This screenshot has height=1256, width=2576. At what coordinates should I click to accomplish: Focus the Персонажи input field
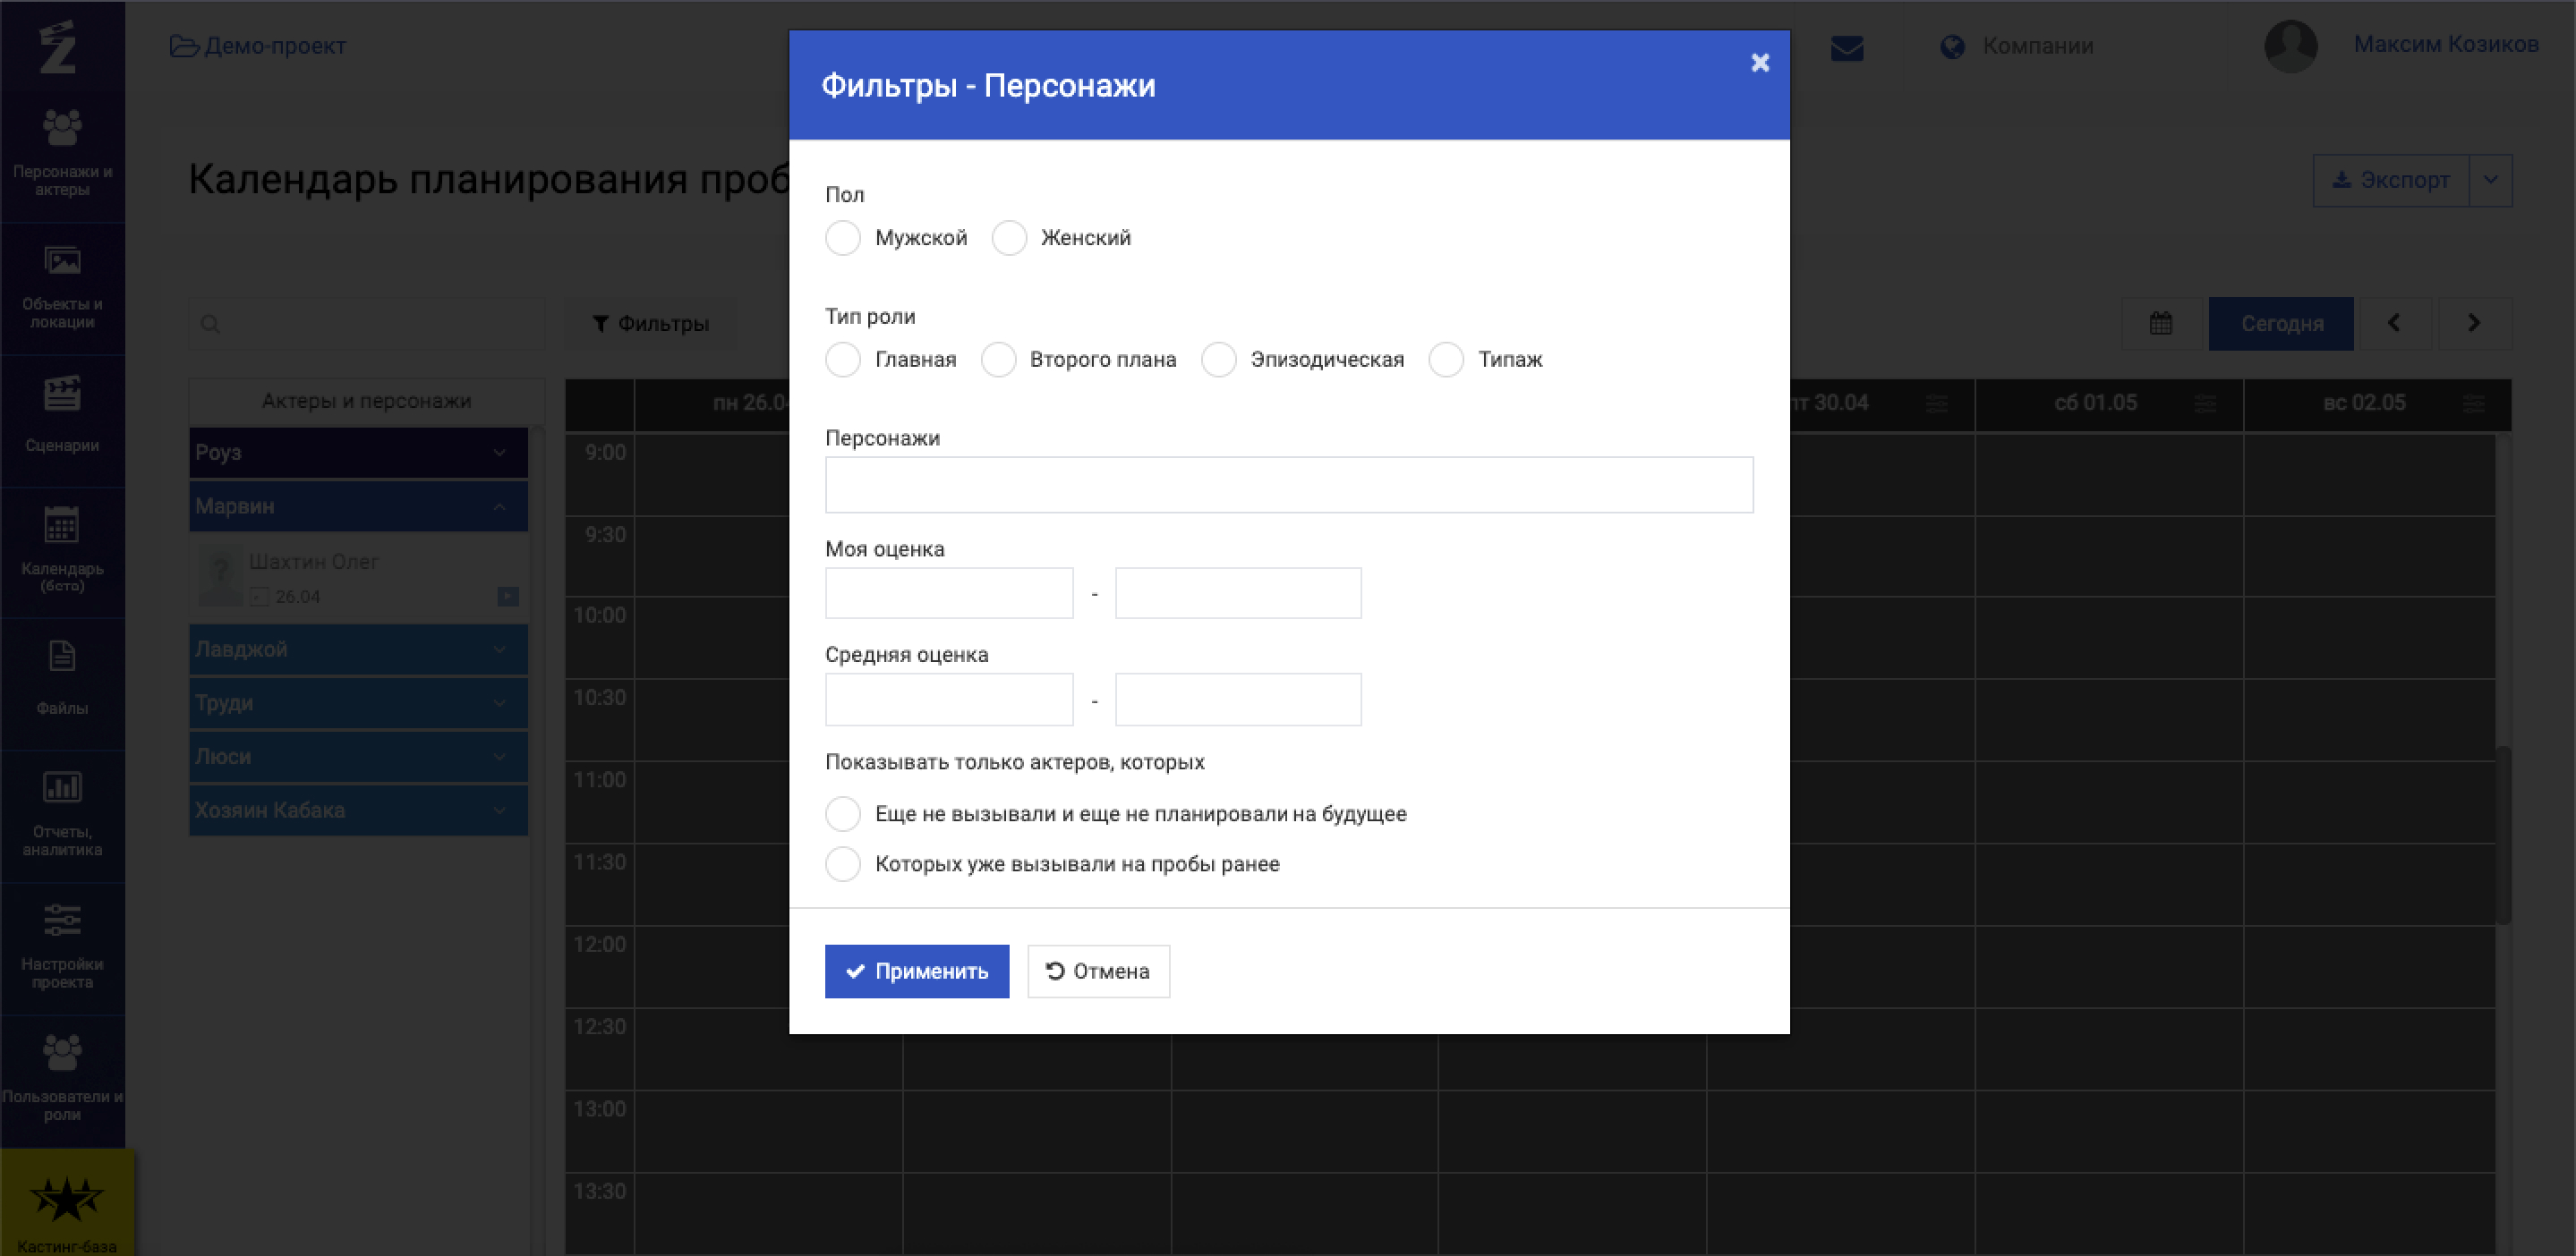(1289, 485)
